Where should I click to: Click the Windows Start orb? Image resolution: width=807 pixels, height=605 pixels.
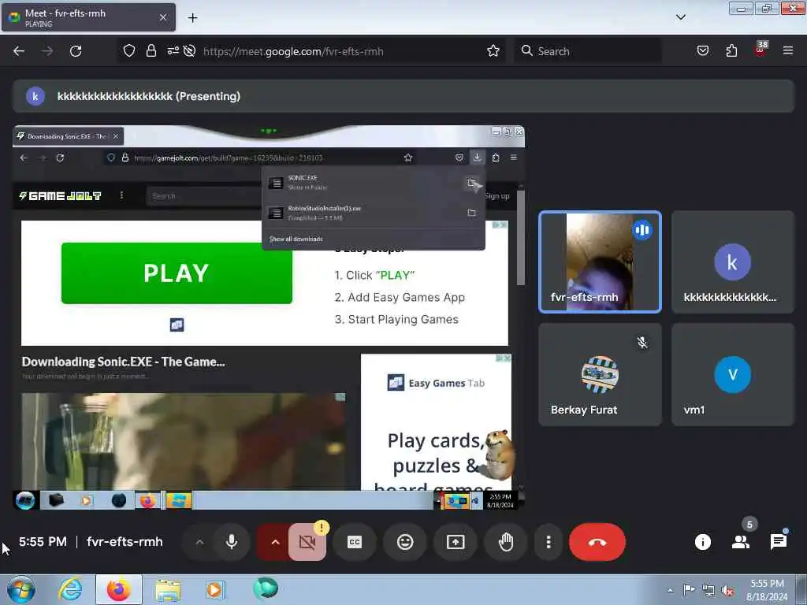(x=21, y=589)
